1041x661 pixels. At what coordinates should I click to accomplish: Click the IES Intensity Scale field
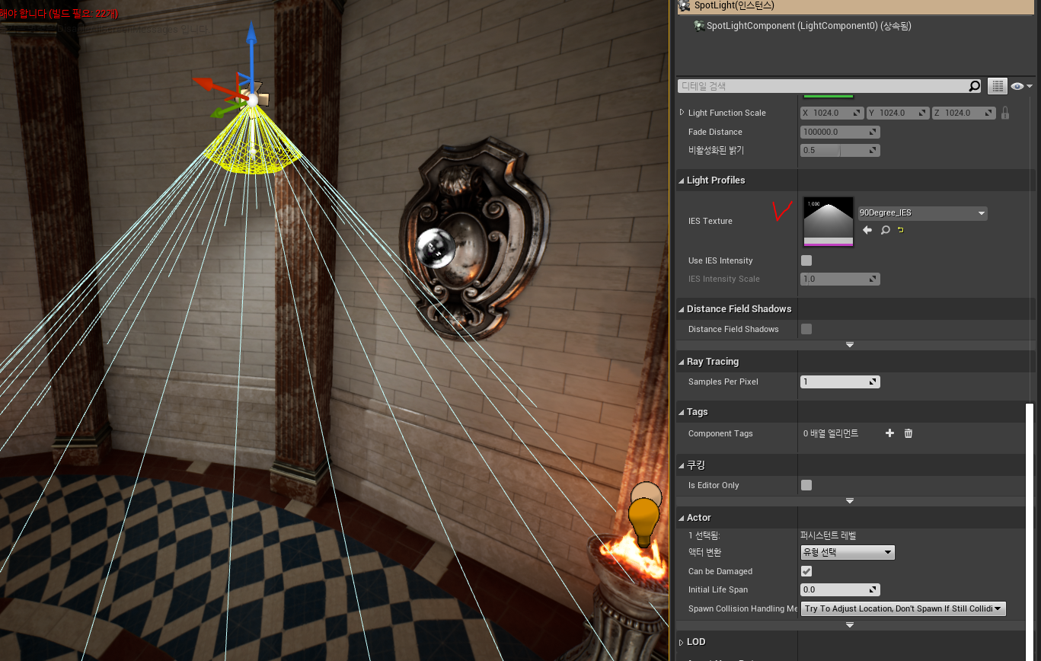(840, 279)
